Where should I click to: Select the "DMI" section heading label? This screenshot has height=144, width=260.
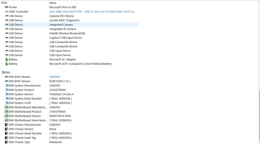click(x=8, y=72)
